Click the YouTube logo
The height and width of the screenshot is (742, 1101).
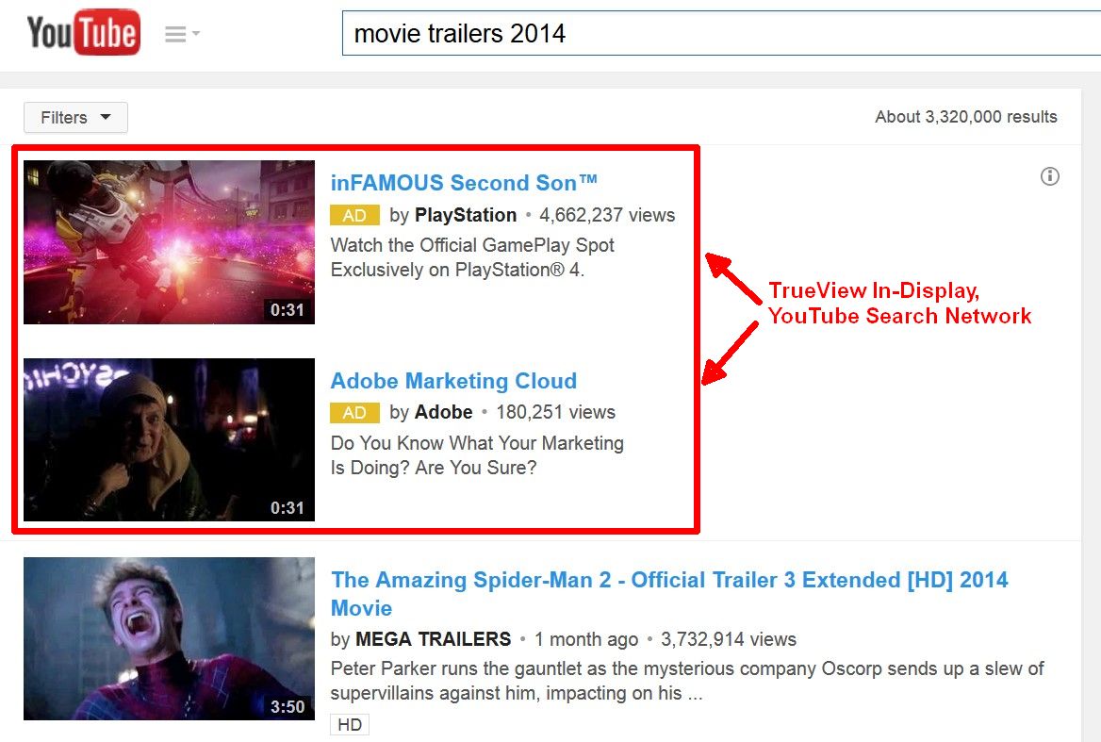(84, 31)
